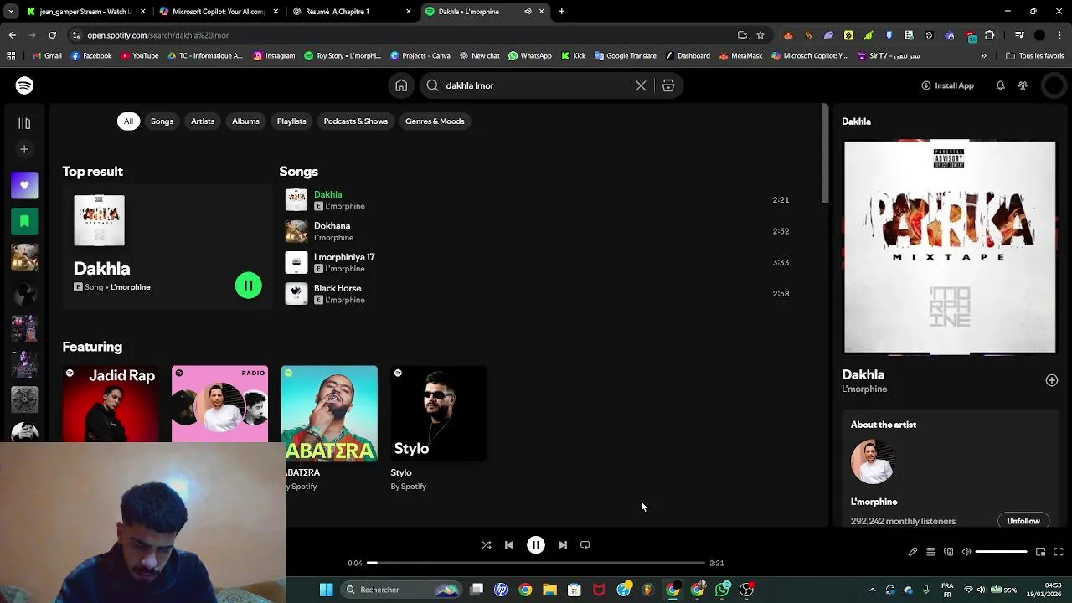This screenshot has width=1072, height=603.
Task: Filter by Genres & Moods
Action: coord(435,121)
